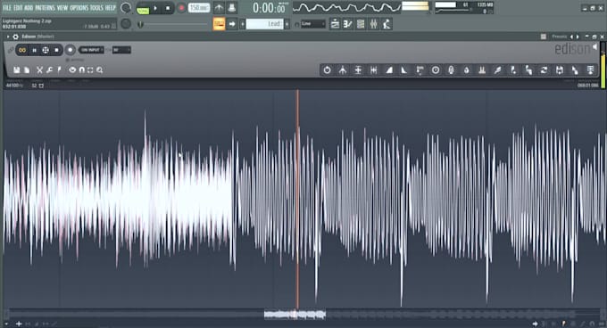Viewport: 607px width, 328px height.
Task: Click the arrow button next to pattern selector
Action: [x=232, y=24]
